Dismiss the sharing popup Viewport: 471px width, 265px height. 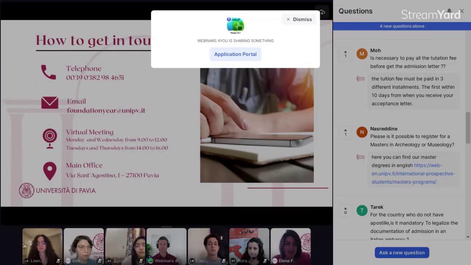299,20
